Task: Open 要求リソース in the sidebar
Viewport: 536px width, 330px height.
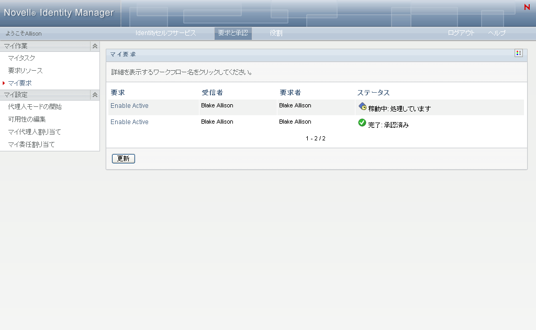Action: pos(25,71)
